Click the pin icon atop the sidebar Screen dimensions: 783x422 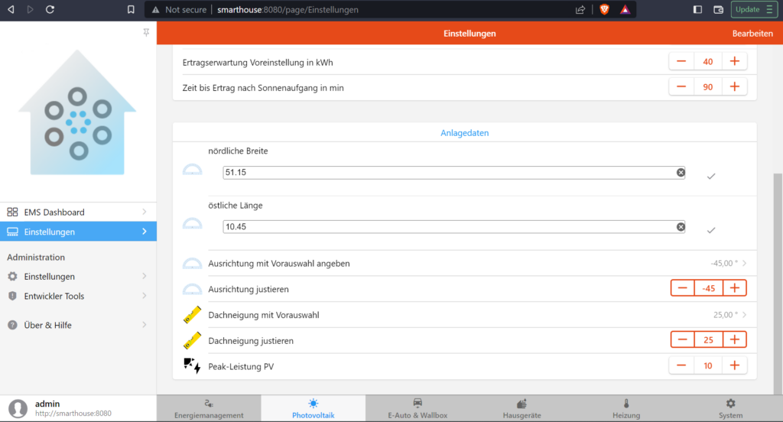coord(147,32)
